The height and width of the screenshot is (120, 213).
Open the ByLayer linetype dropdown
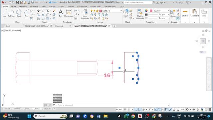click(168, 18)
